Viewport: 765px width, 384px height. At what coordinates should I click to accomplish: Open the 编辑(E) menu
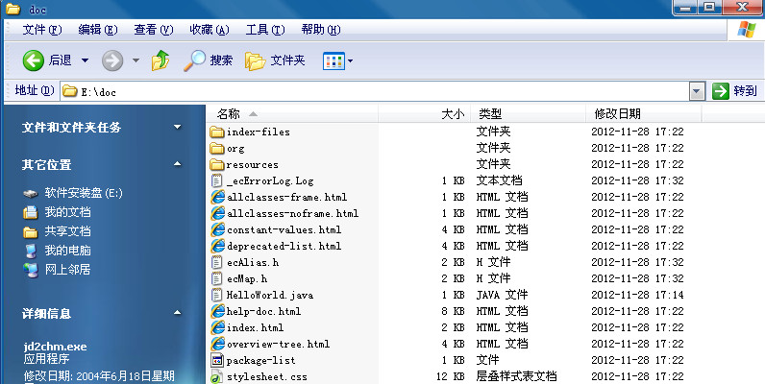point(98,30)
